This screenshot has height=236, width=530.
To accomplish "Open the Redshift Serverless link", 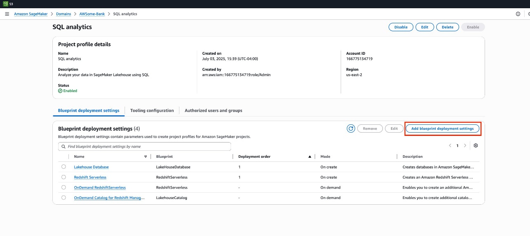I will click(x=90, y=177).
